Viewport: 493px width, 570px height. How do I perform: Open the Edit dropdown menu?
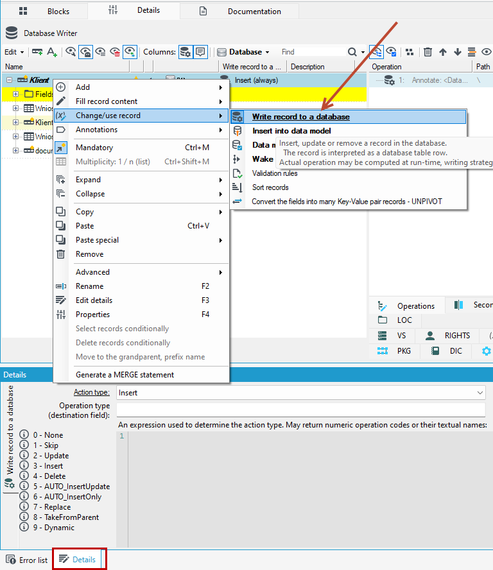click(14, 52)
